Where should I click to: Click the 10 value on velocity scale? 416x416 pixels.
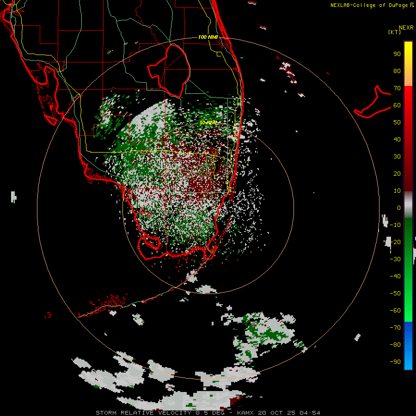coord(397,191)
